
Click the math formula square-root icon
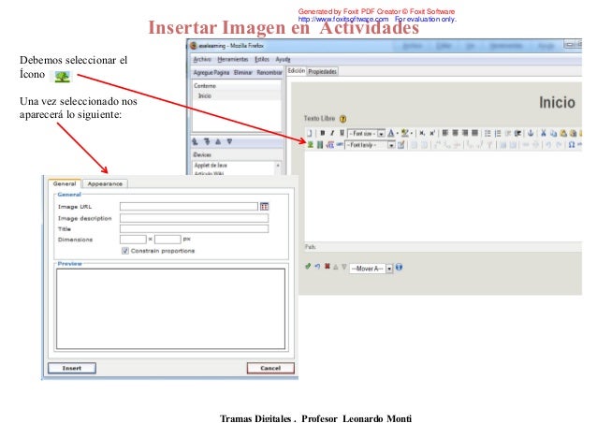coord(329,145)
